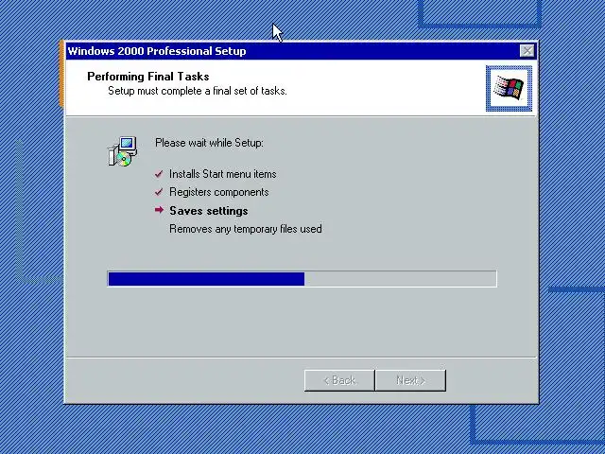605x454 pixels.
Task: Click the bold Saves settings text
Action: [x=209, y=211]
